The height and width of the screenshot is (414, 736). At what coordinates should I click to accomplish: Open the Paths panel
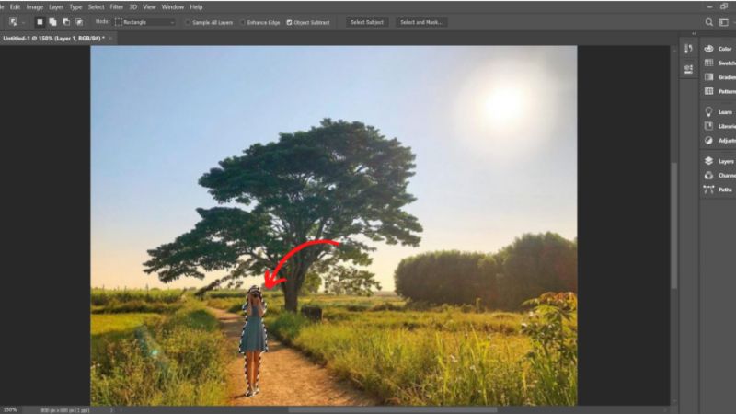tap(719, 190)
